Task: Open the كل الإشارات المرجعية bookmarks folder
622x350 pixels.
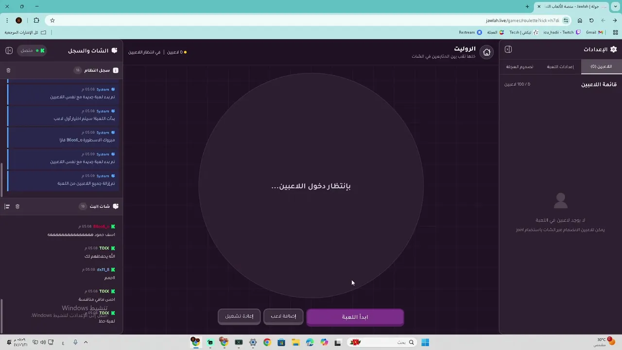Action: [25, 33]
